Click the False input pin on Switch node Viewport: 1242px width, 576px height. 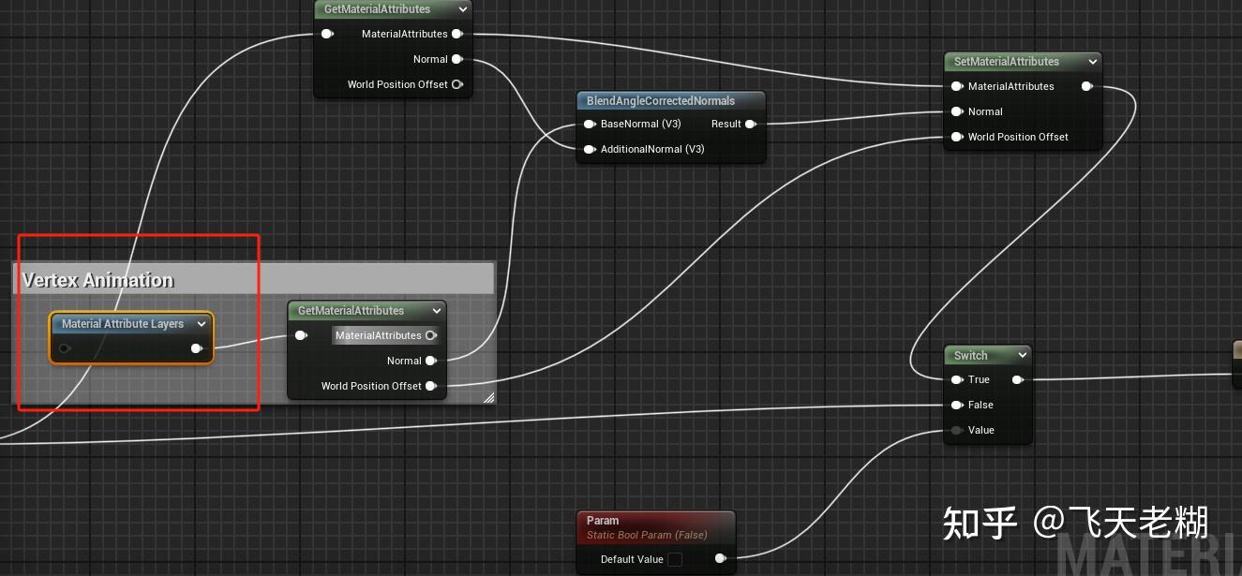[x=954, y=405]
